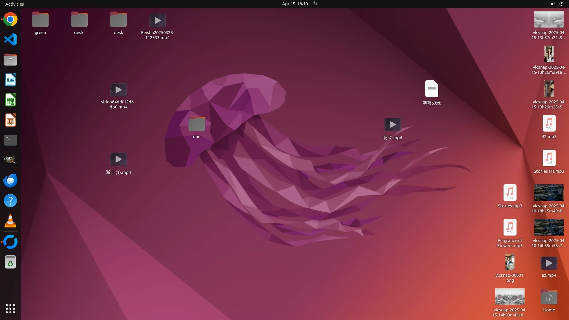This screenshot has width=569, height=320.
Task: Select the Fragrance of Flowers.mp3 file
Action: (x=510, y=228)
